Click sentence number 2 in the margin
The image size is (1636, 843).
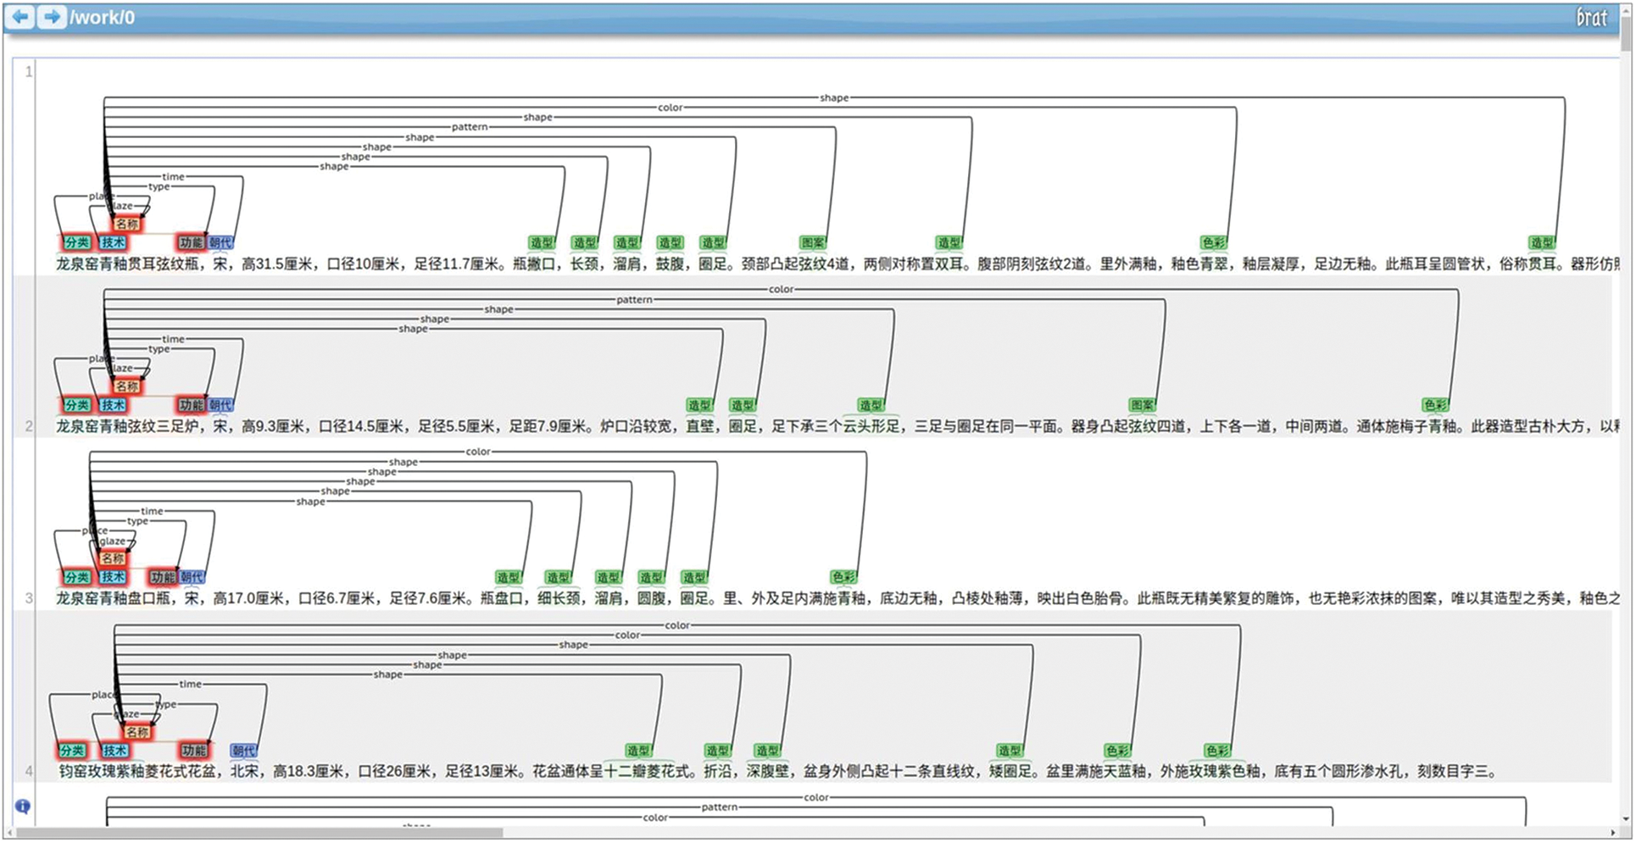point(29,426)
